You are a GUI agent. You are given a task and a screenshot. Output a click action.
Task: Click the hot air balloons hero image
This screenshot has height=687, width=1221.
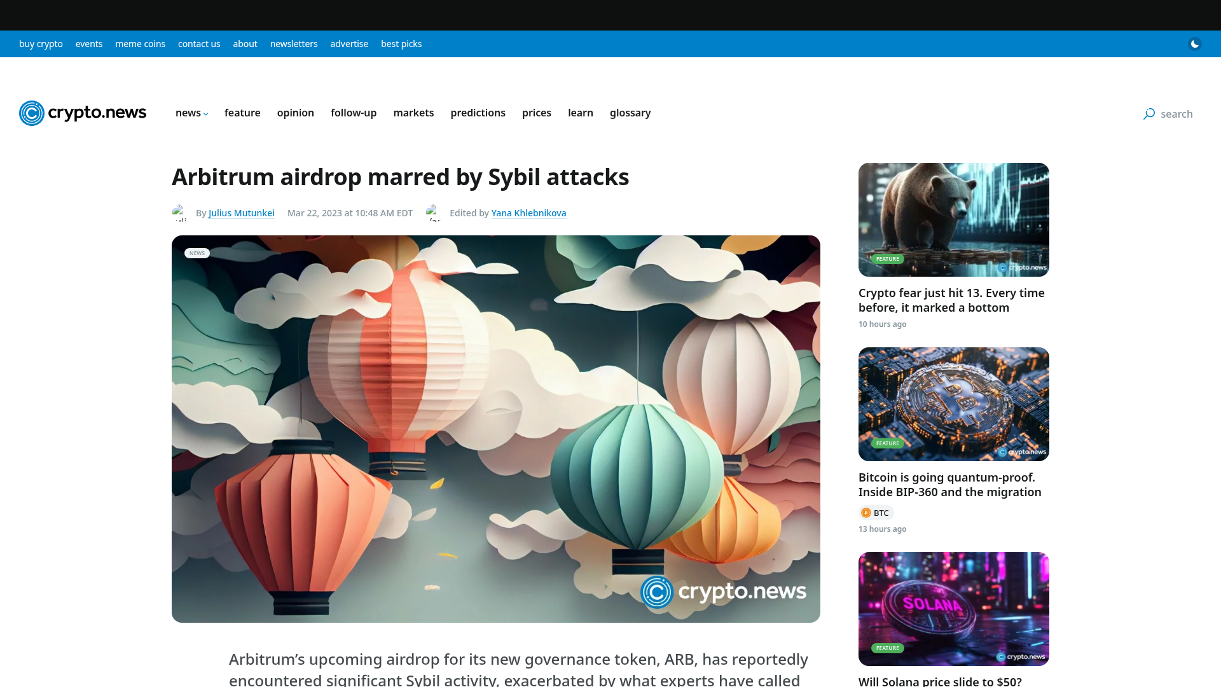(x=496, y=429)
